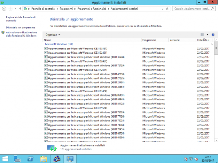Screen dimensions: 218x163
Task: Open the help question mark icon
Action: (x=213, y=34)
